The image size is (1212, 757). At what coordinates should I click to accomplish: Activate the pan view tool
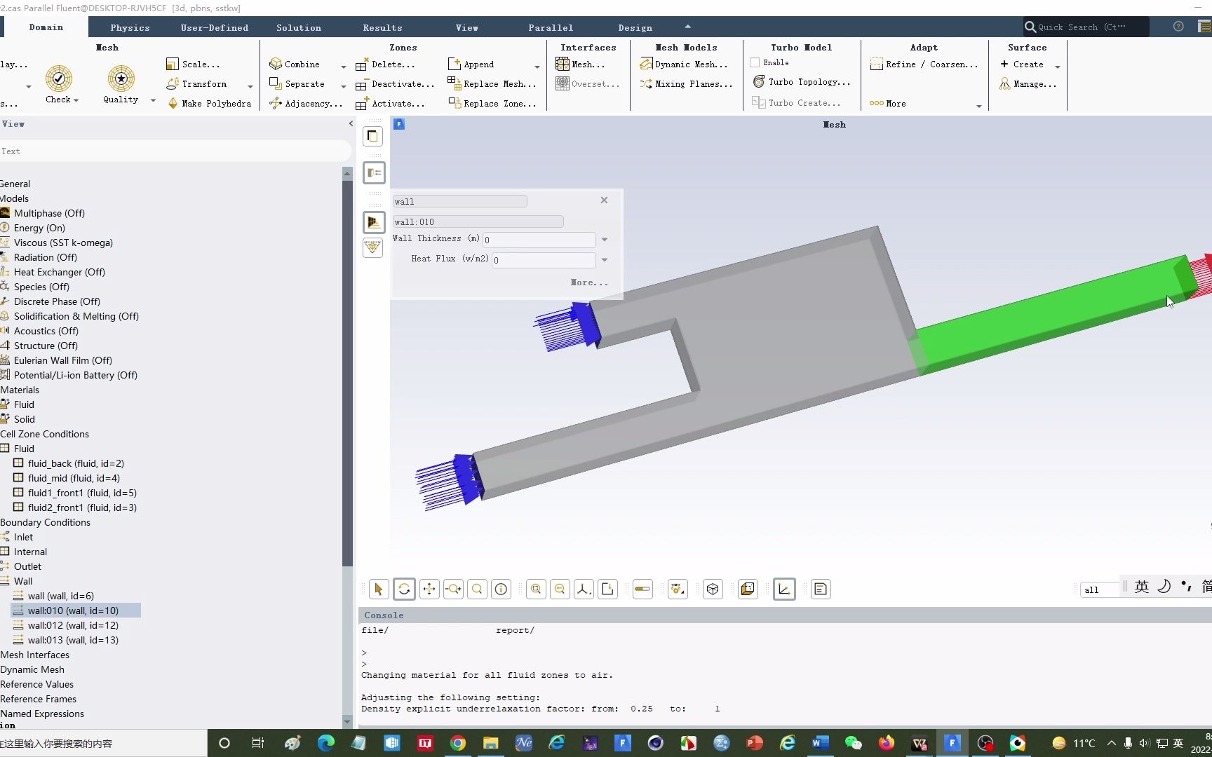429,589
